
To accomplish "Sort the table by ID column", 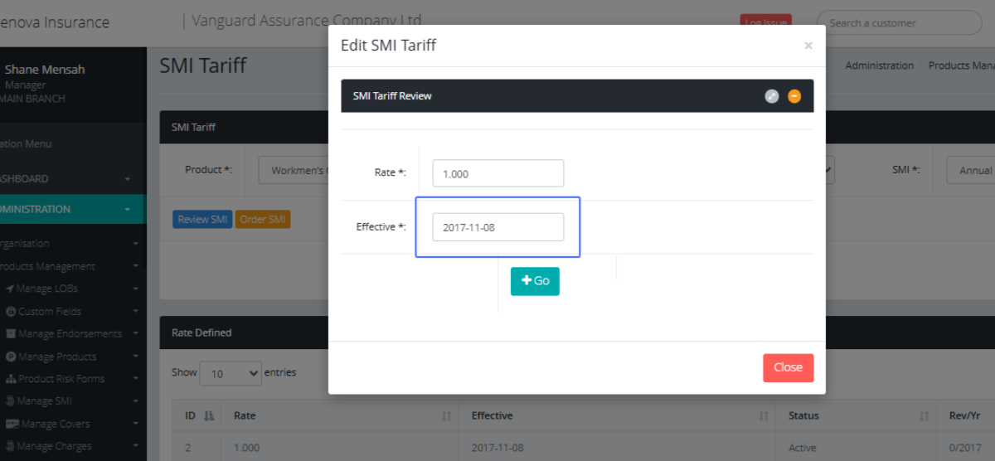I will tap(209, 415).
